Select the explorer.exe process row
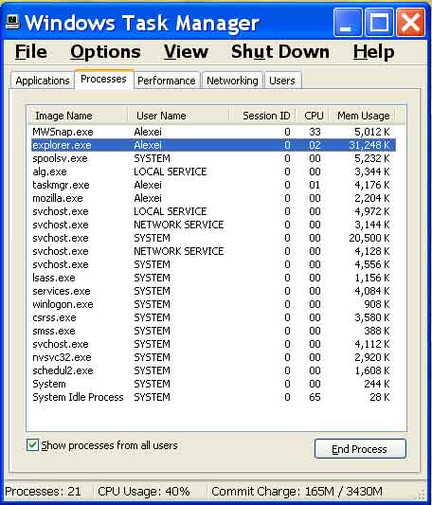Viewport: 432px width, 505px height. (x=213, y=145)
